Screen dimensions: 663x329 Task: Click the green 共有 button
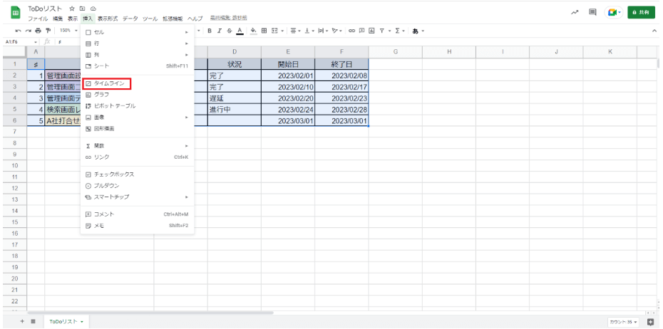click(x=641, y=13)
